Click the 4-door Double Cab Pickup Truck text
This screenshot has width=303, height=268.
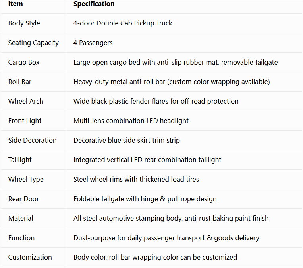[x=123, y=23]
